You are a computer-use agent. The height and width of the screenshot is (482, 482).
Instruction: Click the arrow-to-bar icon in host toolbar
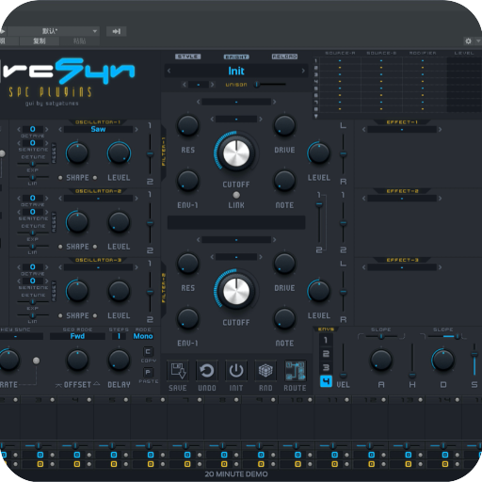click(117, 31)
